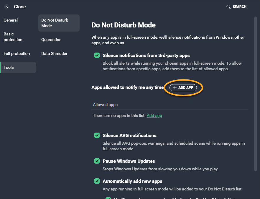260x199 pixels.
Task: Click the vertical scrollbar on the right
Action: click(x=255, y=89)
